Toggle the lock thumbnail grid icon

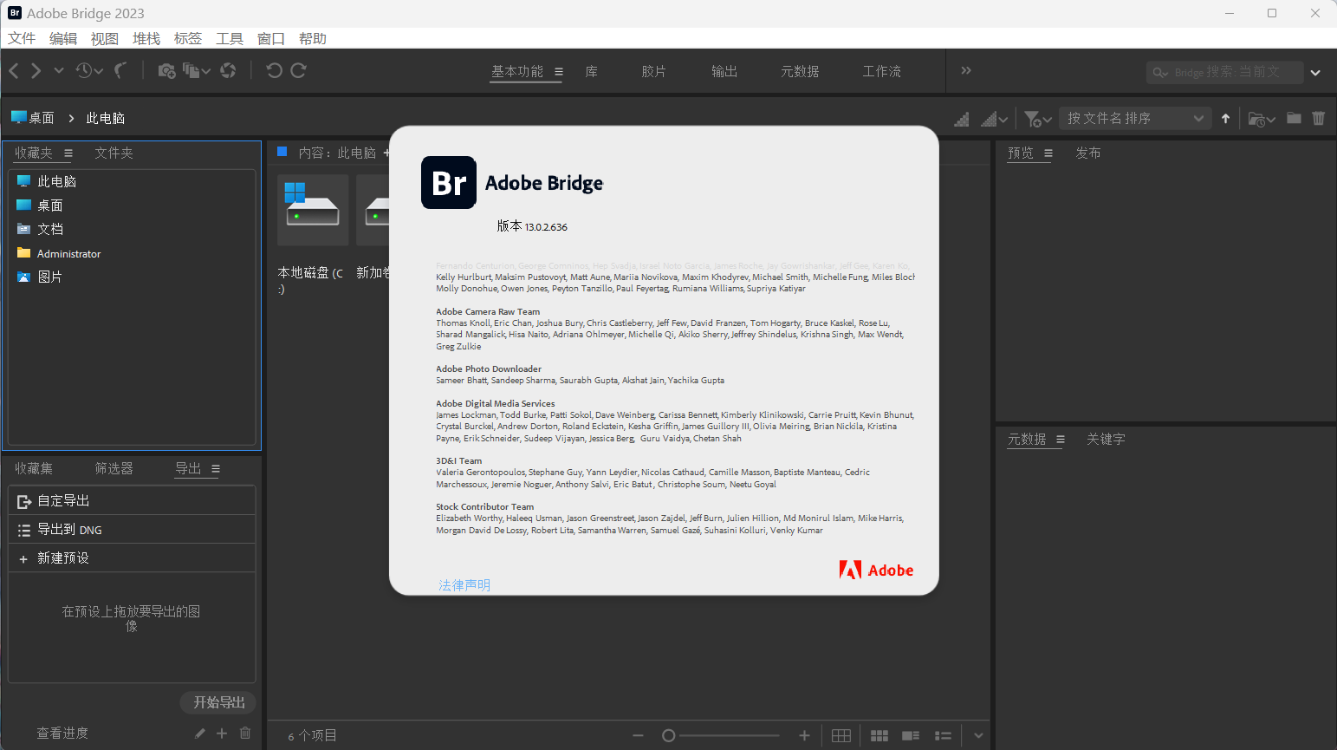point(840,735)
